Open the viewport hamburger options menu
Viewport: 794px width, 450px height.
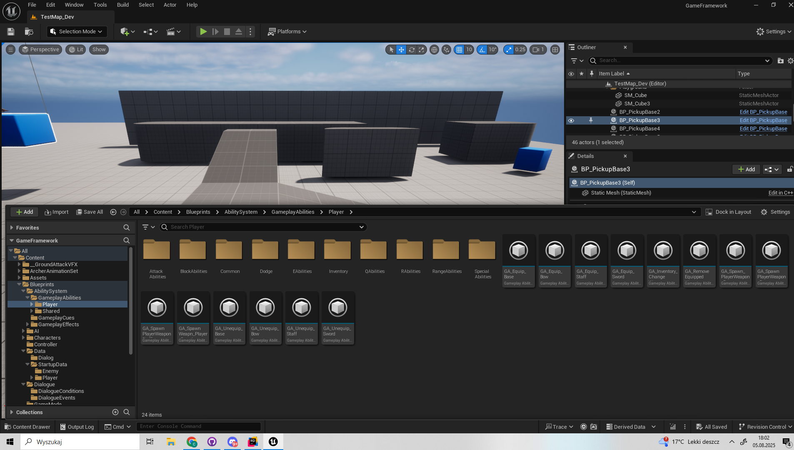coord(11,50)
